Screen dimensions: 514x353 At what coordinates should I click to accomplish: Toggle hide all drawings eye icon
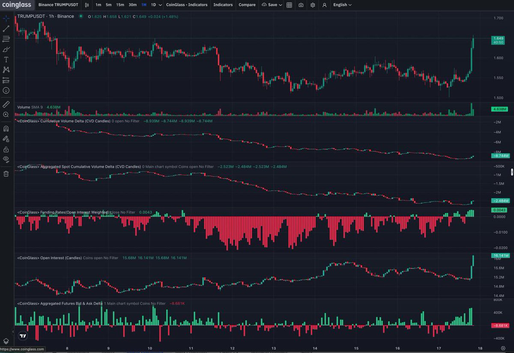click(6, 159)
